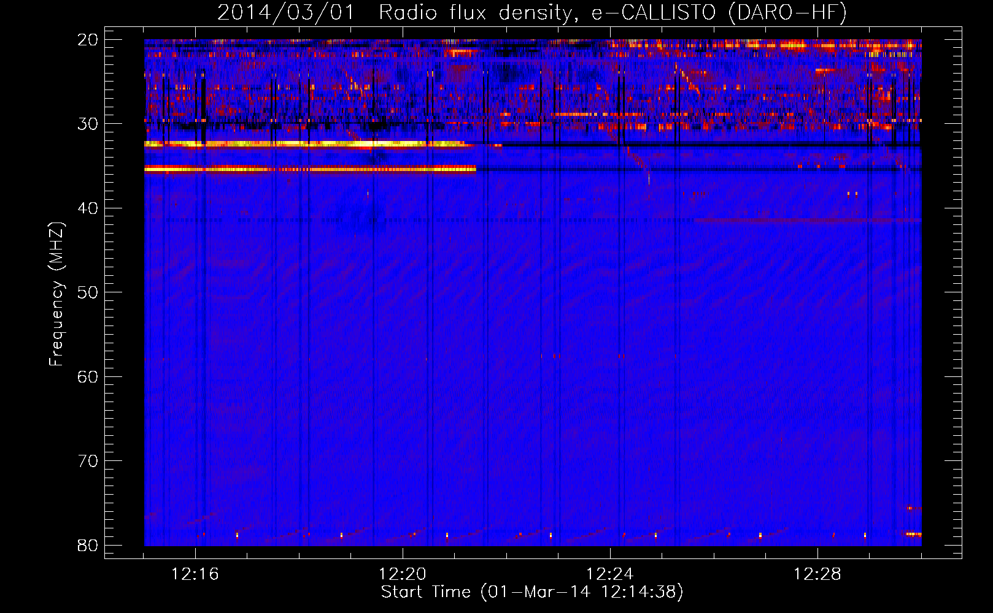Select the 12:24 time tick label
The image size is (993, 613).
point(610,574)
